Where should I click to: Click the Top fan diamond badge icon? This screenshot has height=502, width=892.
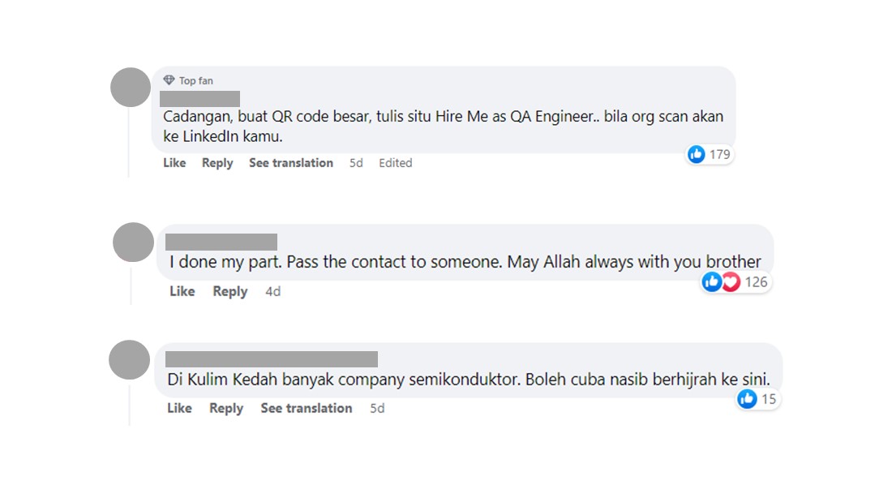169,80
